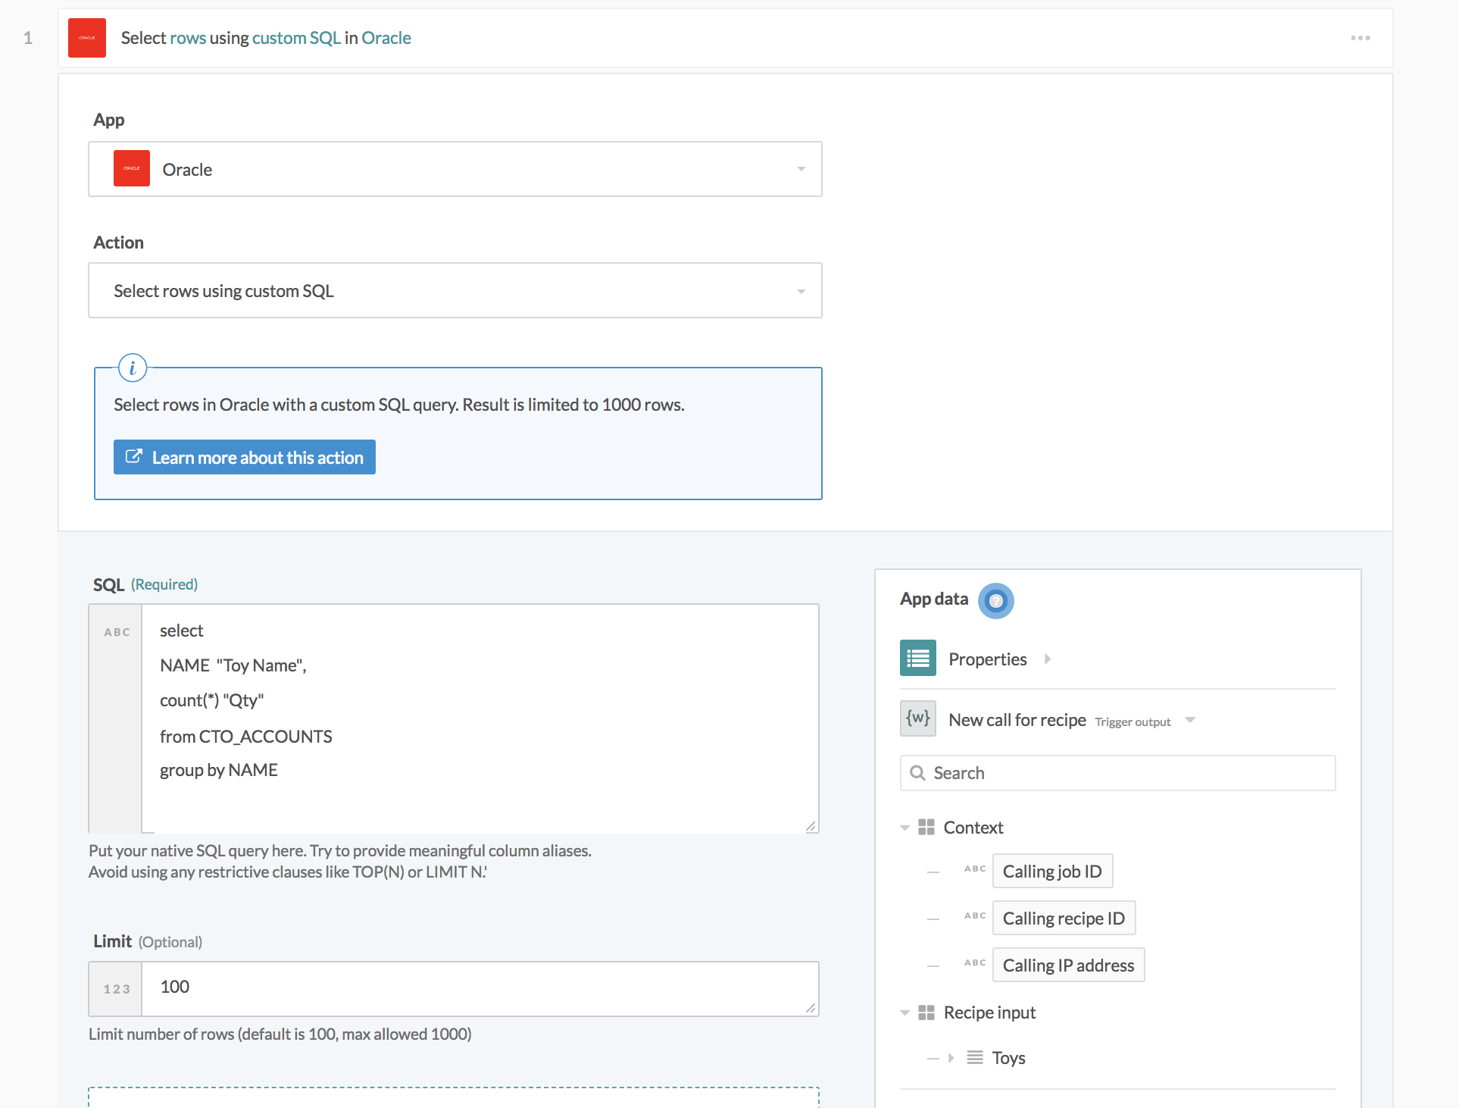
Task: Click the ABC data-type icon beside the SQL field
Action: (116, 631)
